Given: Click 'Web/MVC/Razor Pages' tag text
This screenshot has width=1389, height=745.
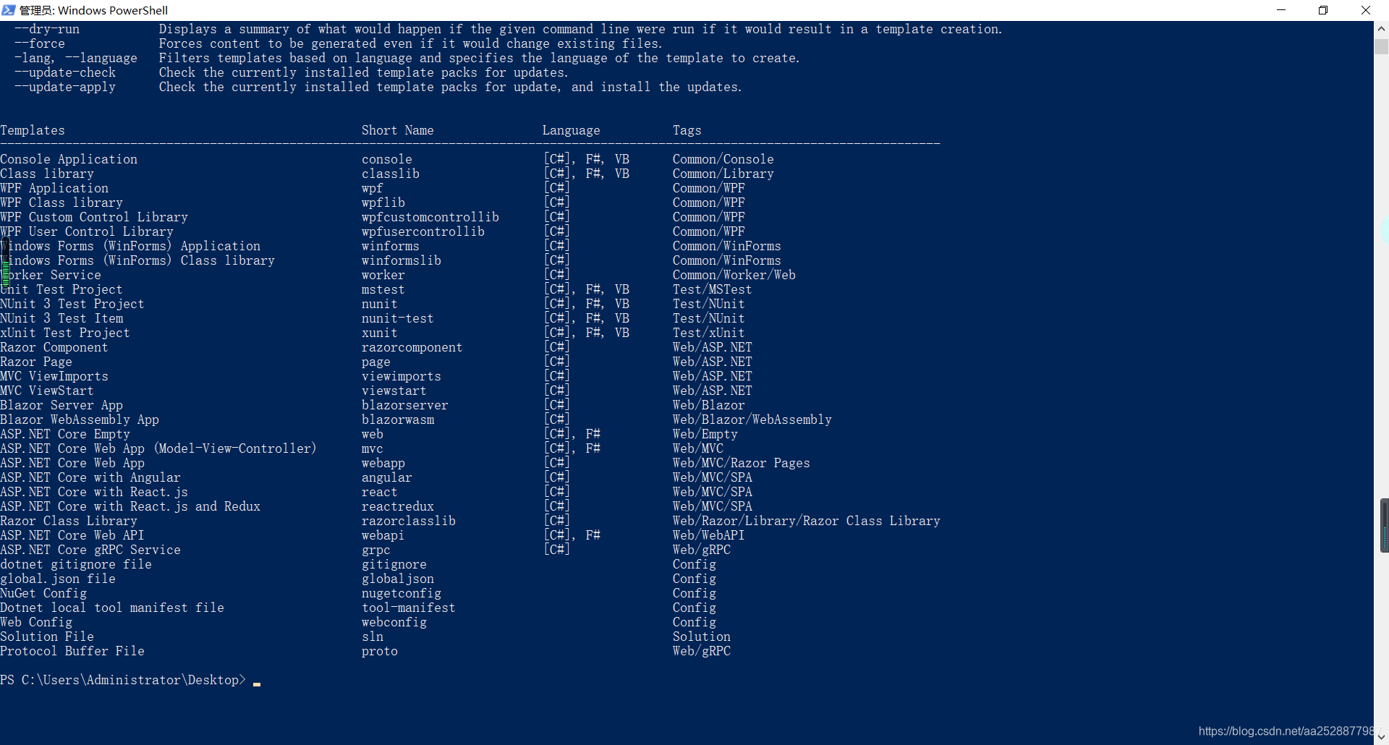Looking at the screenshot, I should click(x=742, y=463).
